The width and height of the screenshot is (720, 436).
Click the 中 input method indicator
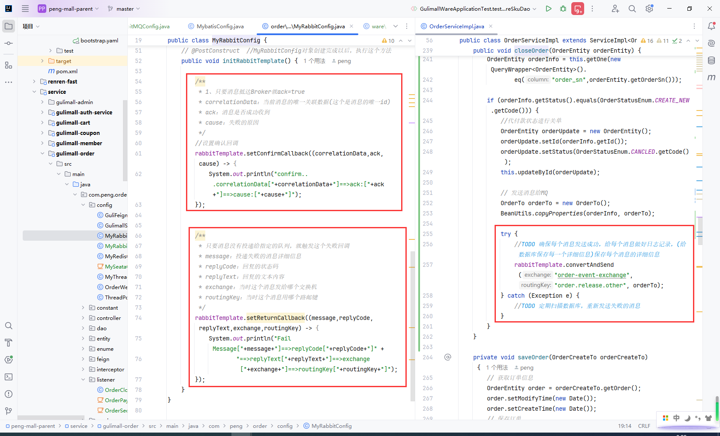click(676, 418)
